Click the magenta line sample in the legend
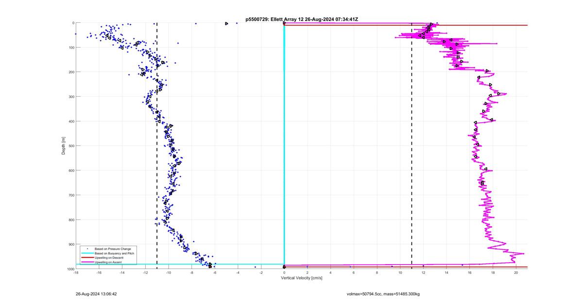Image resolution: width=583 pixels, height=302 pixels. 87,262
